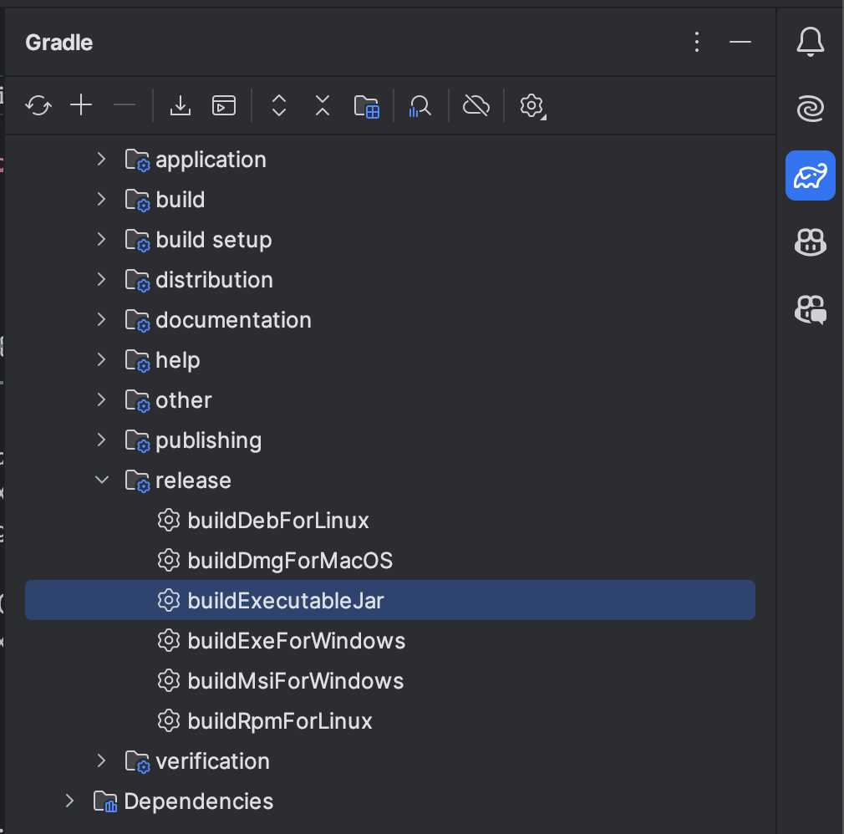The width and height of the screenshot is (844, 834).
Task: Select the buildExecutableJar task
Action: coord(389,600)
